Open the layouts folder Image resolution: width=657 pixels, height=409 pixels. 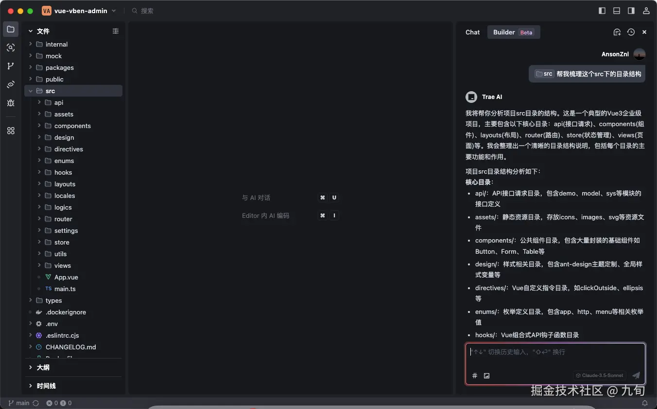pyautogui.click(x=73, y=184)
